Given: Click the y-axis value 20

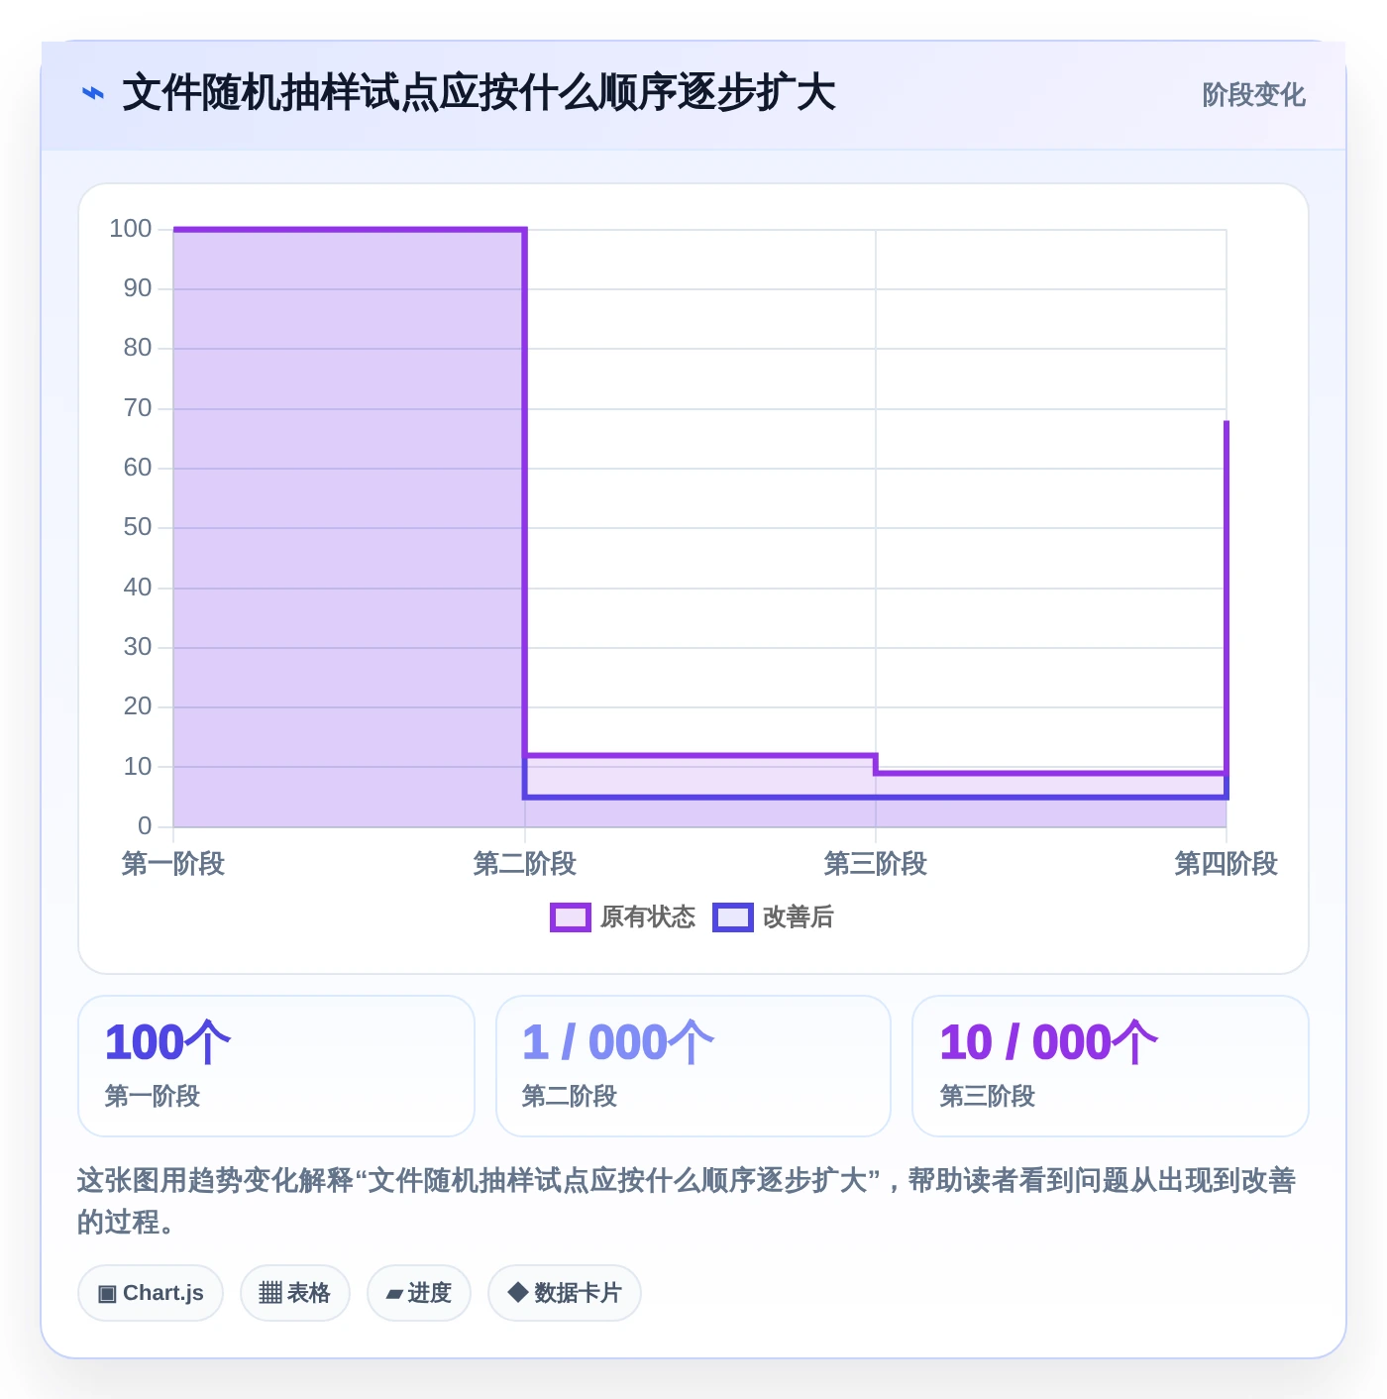Looking at the screenshot, I should click(138, 706).
